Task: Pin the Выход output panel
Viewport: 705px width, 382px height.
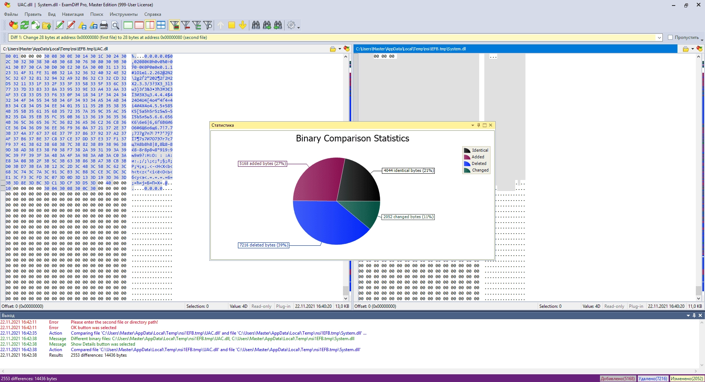Action: [694, 316]
